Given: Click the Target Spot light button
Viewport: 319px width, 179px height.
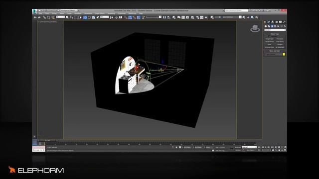Looking at the screenshot, I should pos(270,39).
